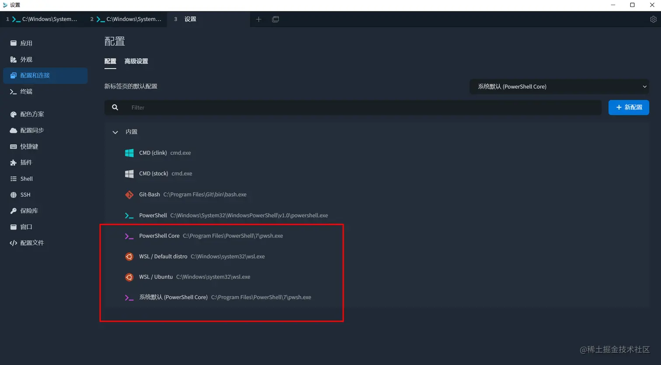Open the tab list panel icon

click(x=275, y=19)
